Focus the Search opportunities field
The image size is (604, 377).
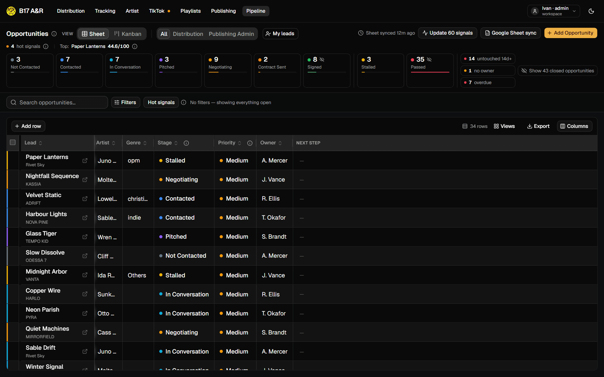click(x=57, y=103)
